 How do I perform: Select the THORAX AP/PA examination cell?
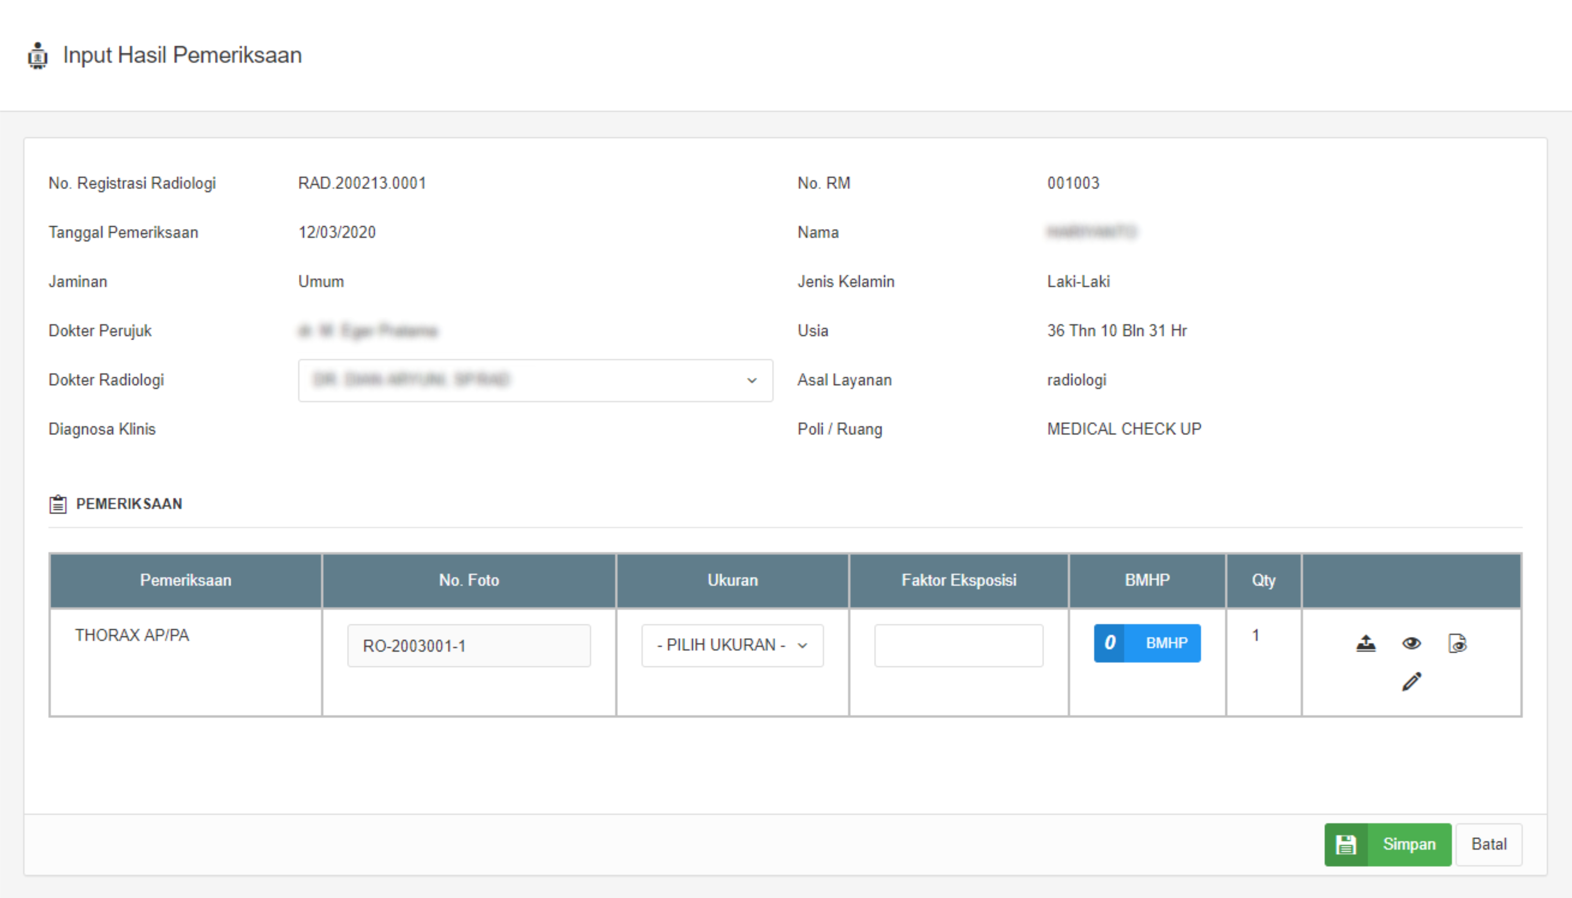point(132,635)
